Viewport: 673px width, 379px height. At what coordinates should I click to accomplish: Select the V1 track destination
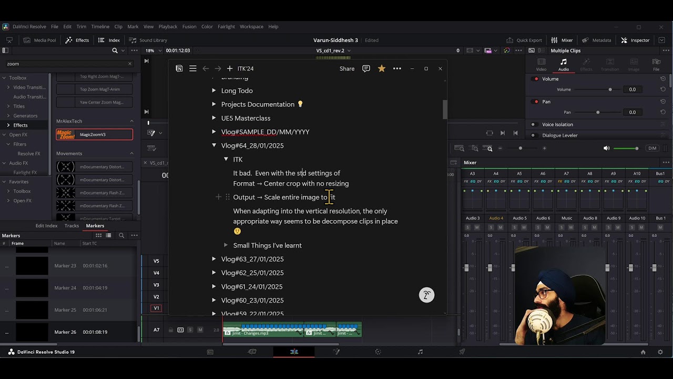[156, 308]
